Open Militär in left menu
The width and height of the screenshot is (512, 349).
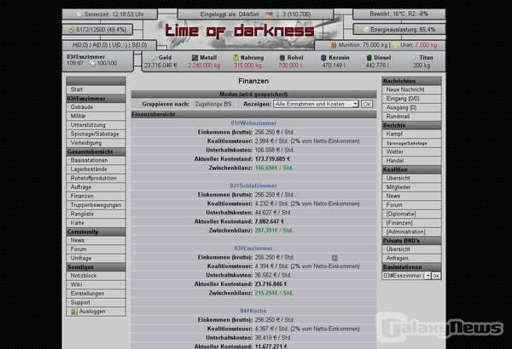[x=96, y=116]
